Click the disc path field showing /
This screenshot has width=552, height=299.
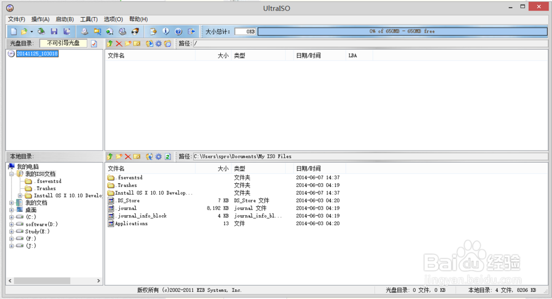pyautogui.click(x=370, y=44)
